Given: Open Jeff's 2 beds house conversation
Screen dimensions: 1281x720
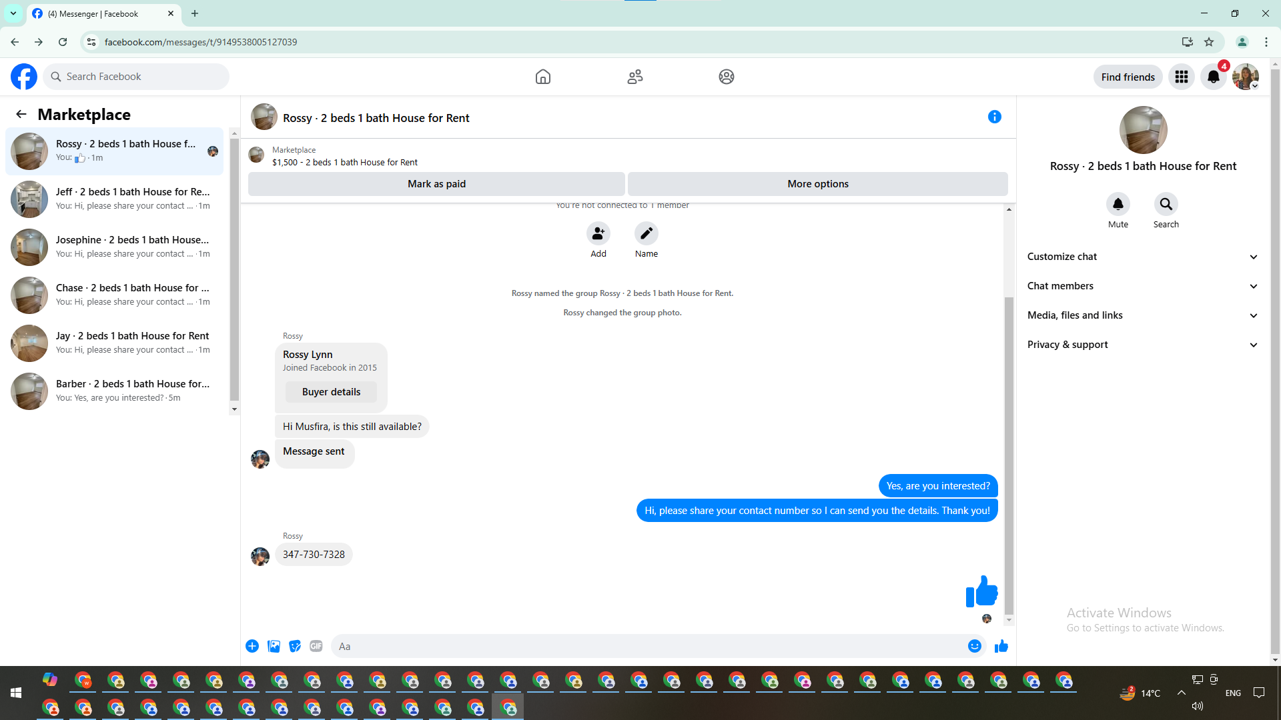Looking at the screenshot, I should coord(115,199).
